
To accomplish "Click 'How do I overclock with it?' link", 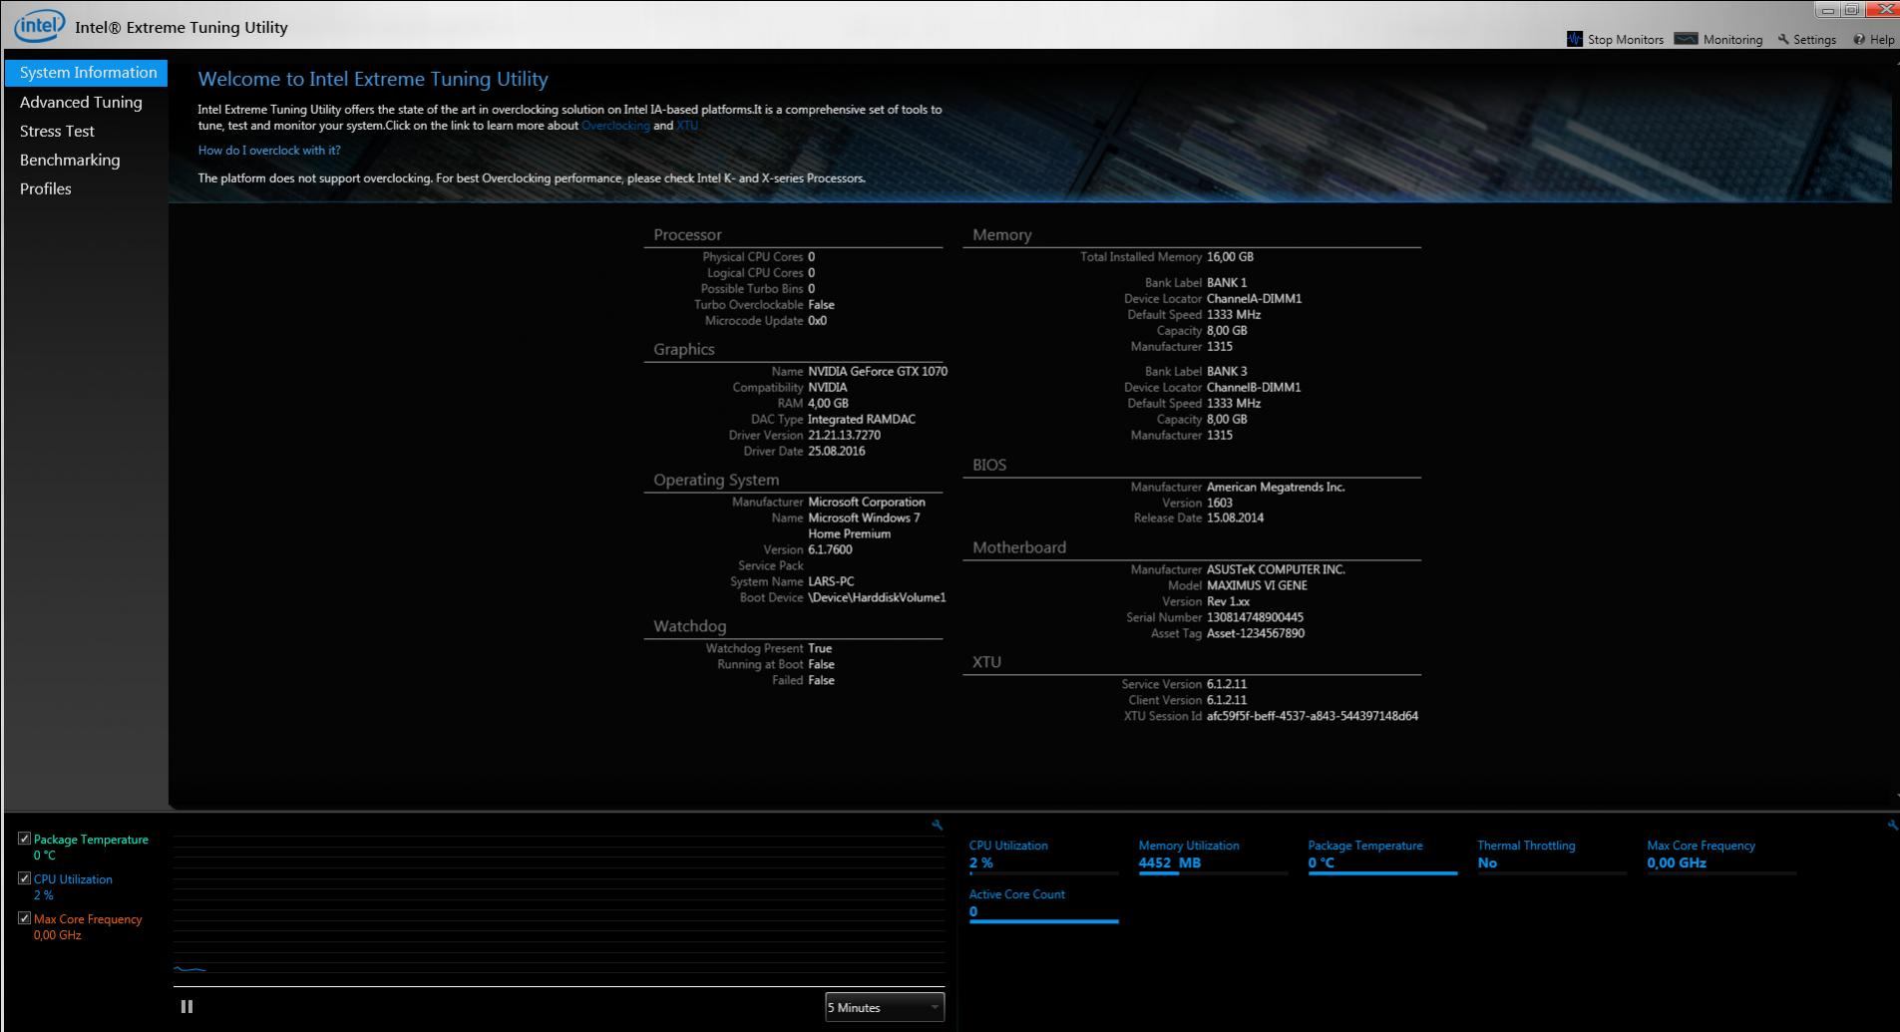I will click(269, 151).
